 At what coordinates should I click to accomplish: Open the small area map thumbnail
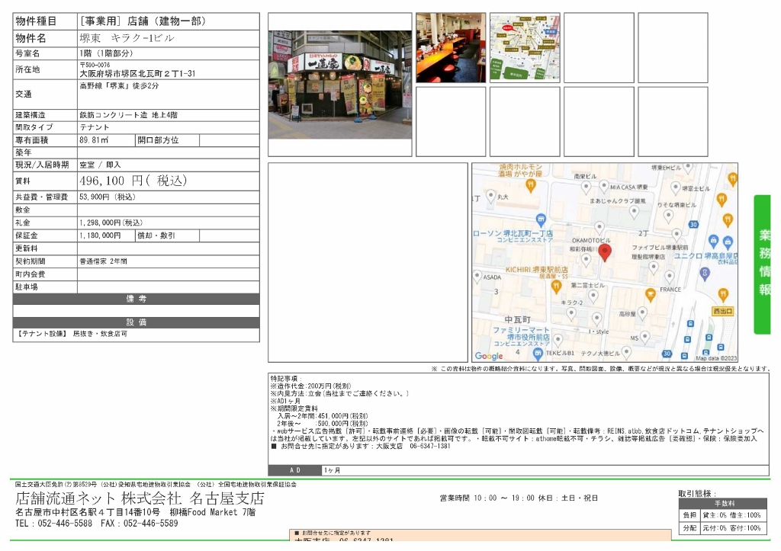coord(525,48)
